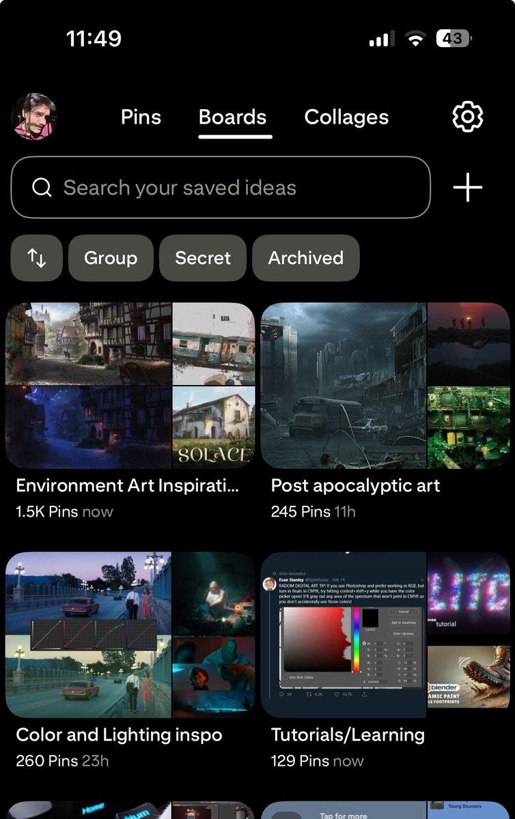Open the KAYA trailer thumbnail
This screenshot has height=819, width=515.
214,344
